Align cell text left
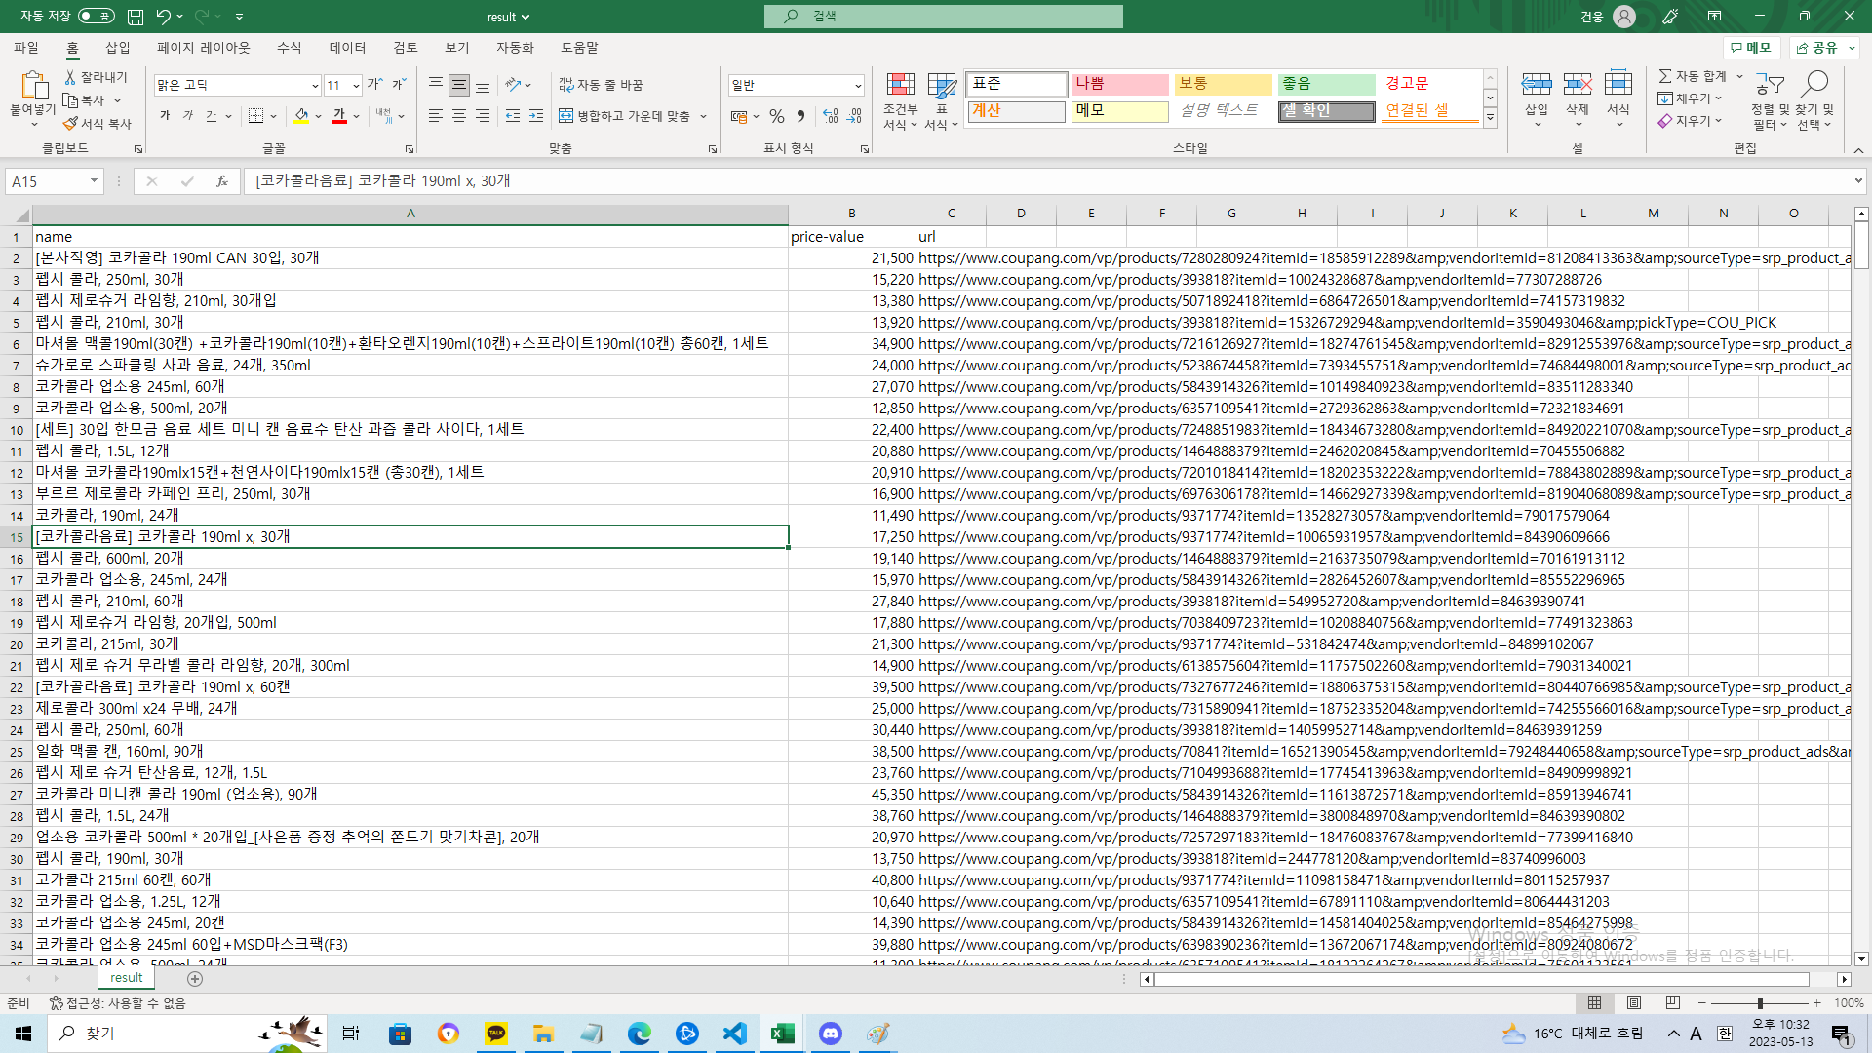1872x1053 pixels. click(436, 116)
